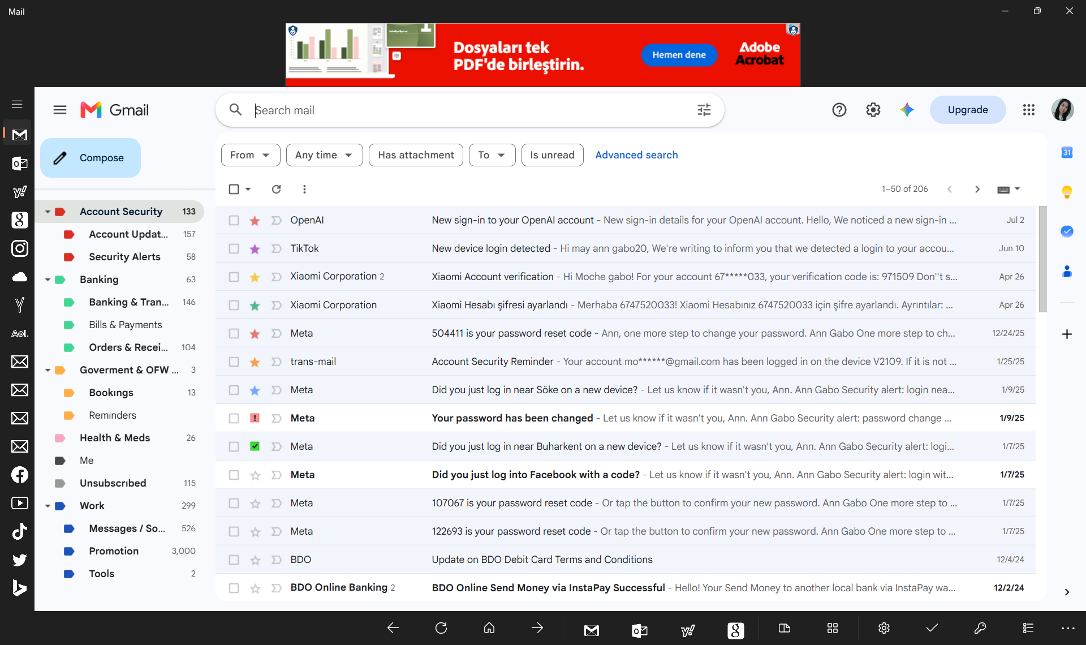1086x645 pixels.
Task: Collapse the Account Security label
Action: (x=48, y=212)
